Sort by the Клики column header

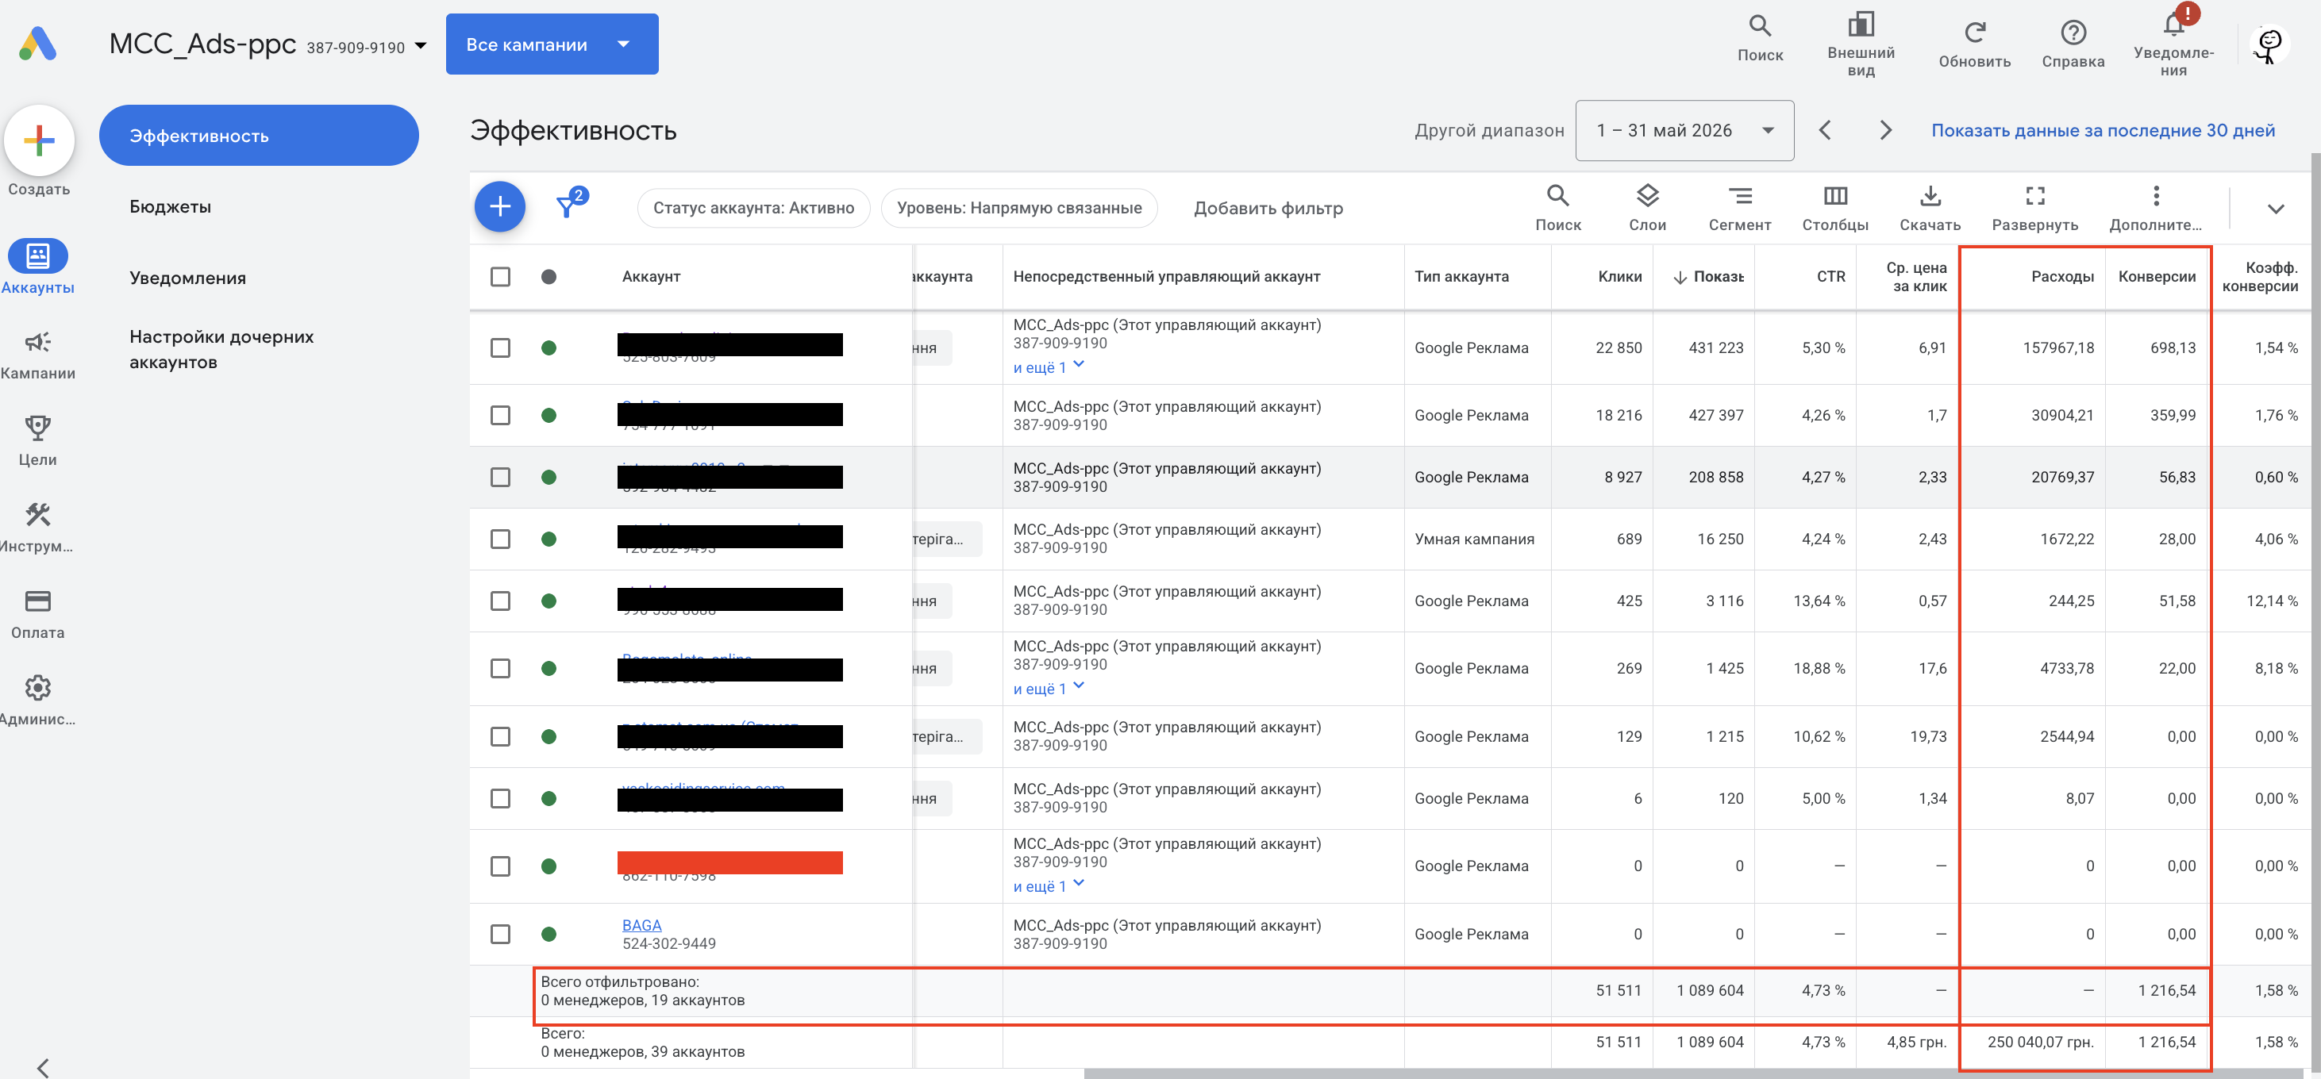[x=1619, y=277]
